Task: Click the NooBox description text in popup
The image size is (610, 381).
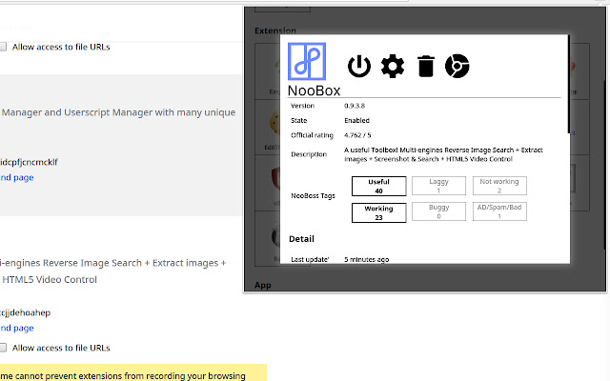Action: pos(443,154)
